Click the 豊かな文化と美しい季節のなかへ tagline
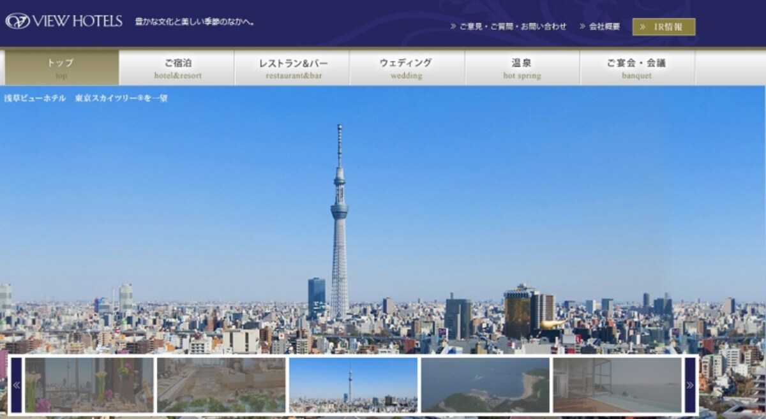Viewport: 766px width, 419px height. click(x=195, y=22)
